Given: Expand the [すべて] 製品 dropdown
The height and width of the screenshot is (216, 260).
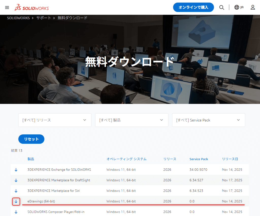Looking at the screenshot, I should (132, 120).
